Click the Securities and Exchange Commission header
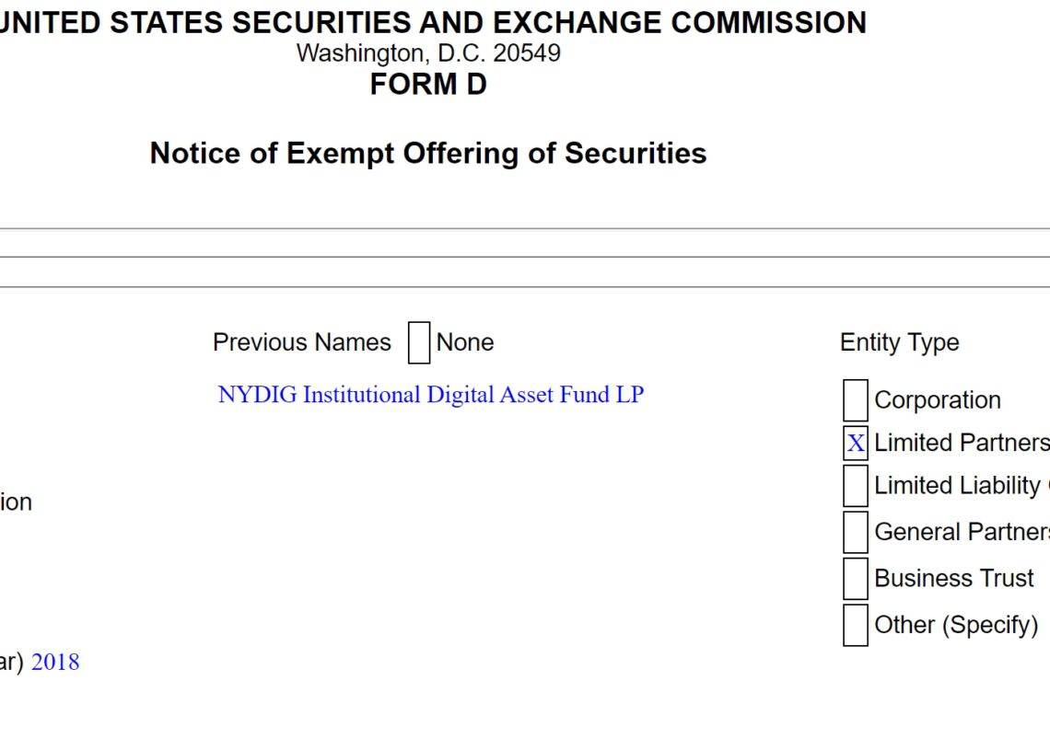 click(433, 22)
